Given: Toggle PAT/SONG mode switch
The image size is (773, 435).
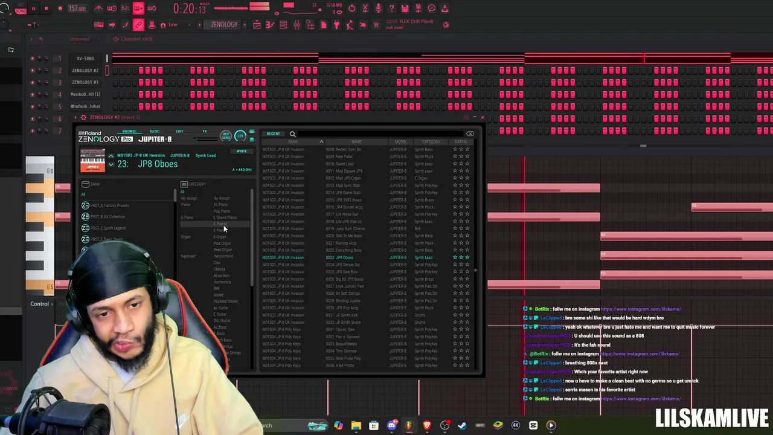Looking at the screenshot, I should point(21,9).
